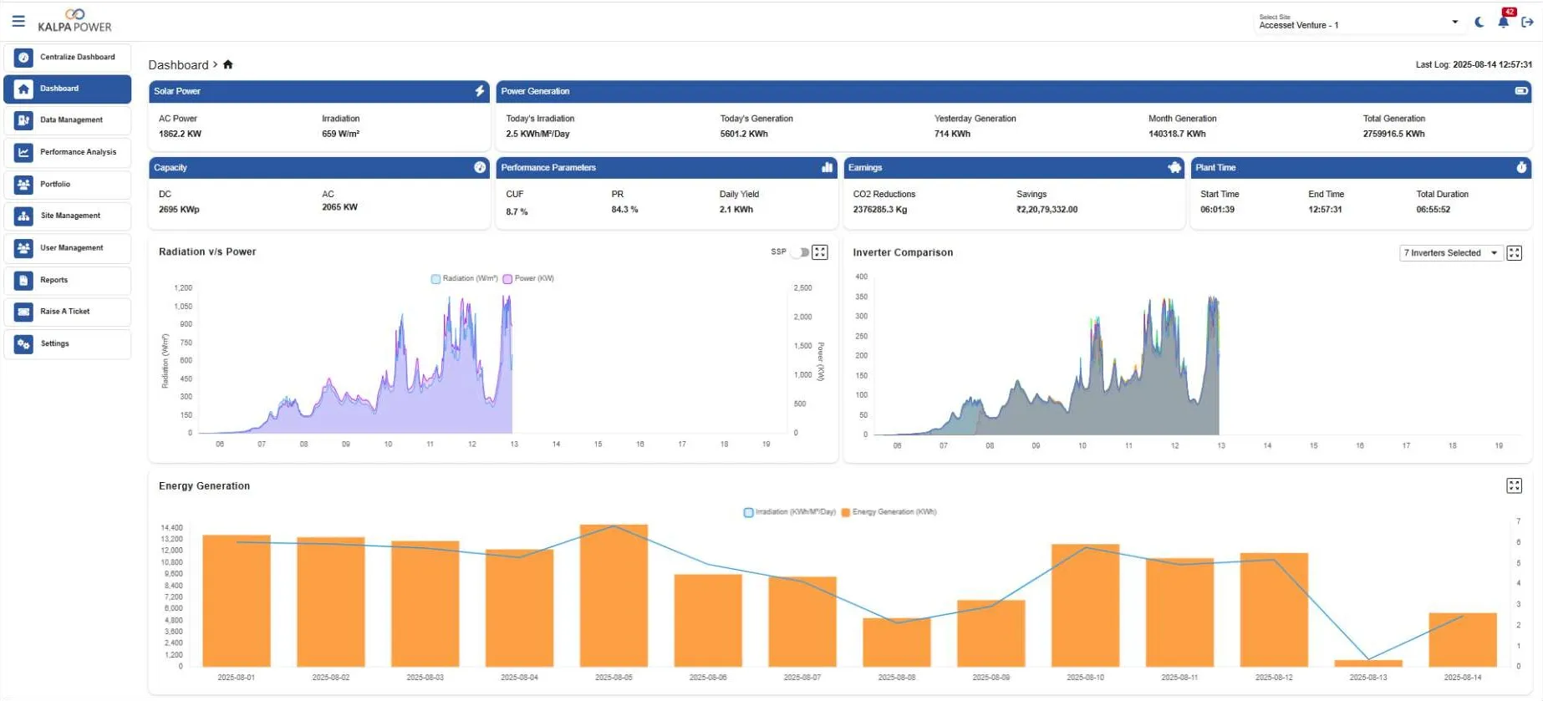Click Total Duration value 06:55:52
This screenshot has width=1543, height=701.
tap(1433, 210)
